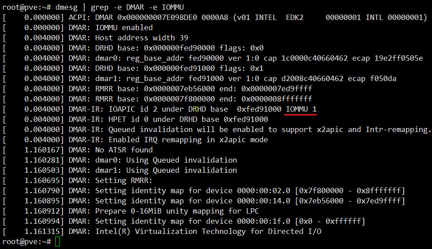Click the 'dmesg | grep -e DMAR -e IOMMU' command

(x=120, y=8)
